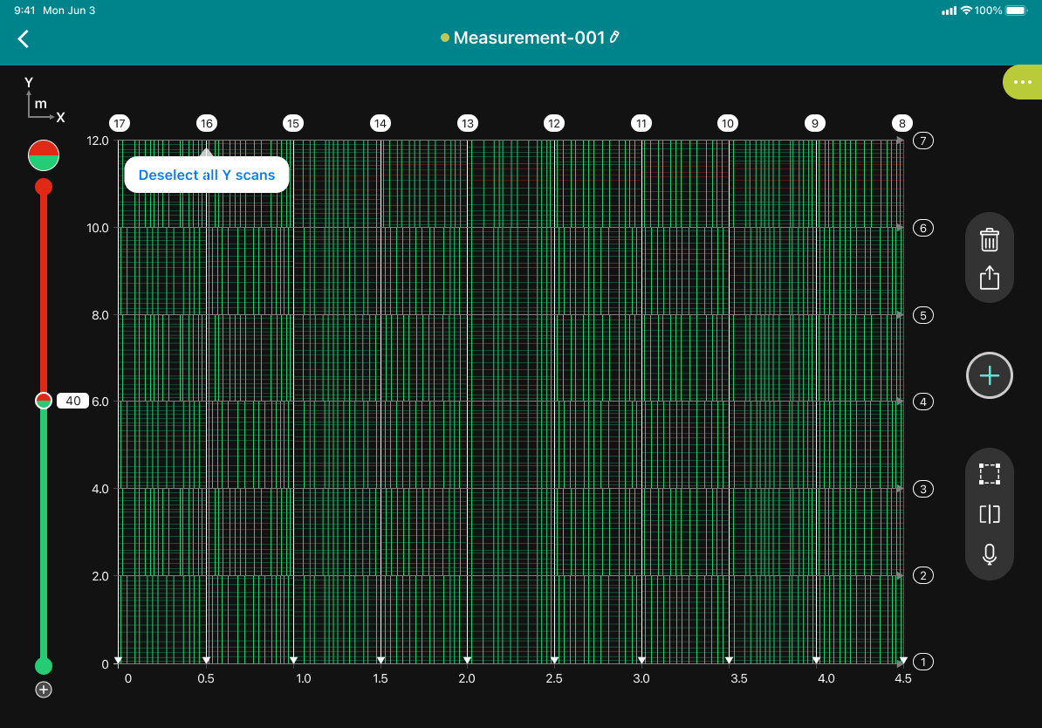Rename measurement via the pencil icon
The image size is (1042, 728).
pos(614,38)
